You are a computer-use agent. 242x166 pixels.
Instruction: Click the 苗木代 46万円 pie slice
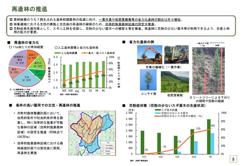(x=37, y=65)
